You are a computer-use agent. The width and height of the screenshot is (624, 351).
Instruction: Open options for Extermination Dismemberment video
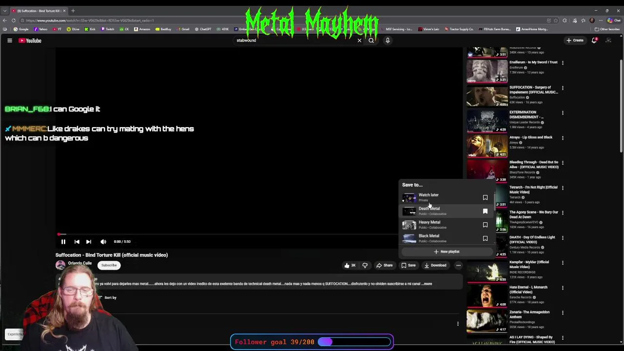point(563,113)
